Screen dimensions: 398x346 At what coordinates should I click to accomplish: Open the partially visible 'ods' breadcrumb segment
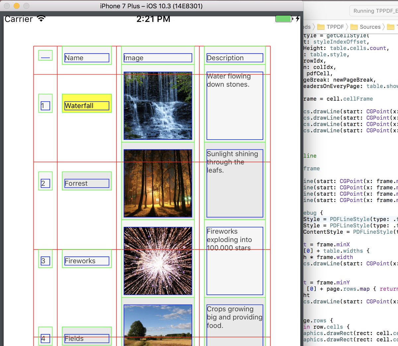[307, 27]
